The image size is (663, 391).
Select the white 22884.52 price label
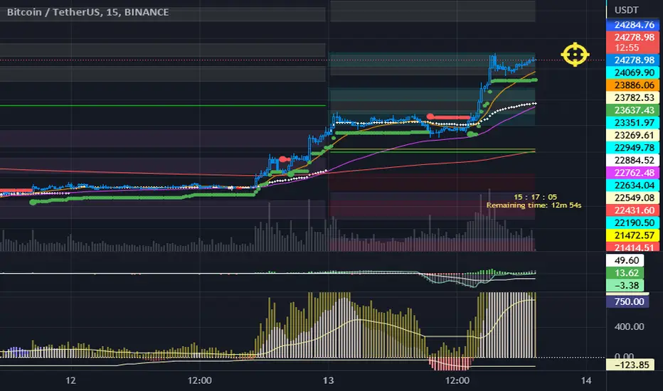point(632,161)
